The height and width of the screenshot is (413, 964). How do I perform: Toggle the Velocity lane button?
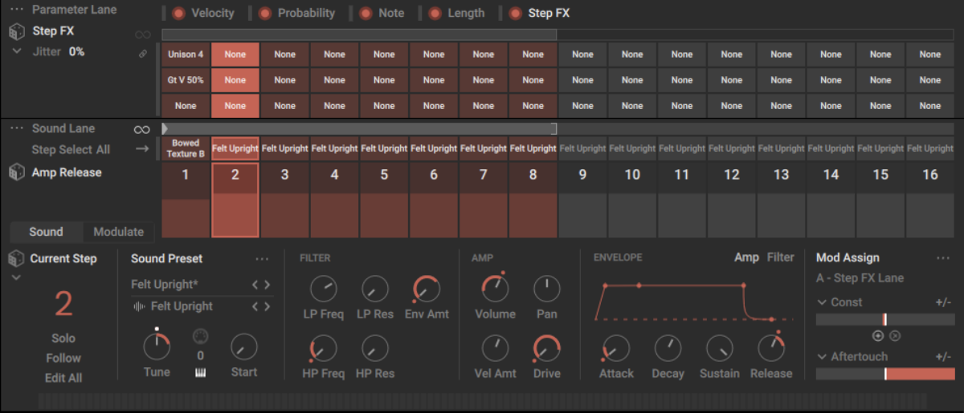tap(178, 14)
